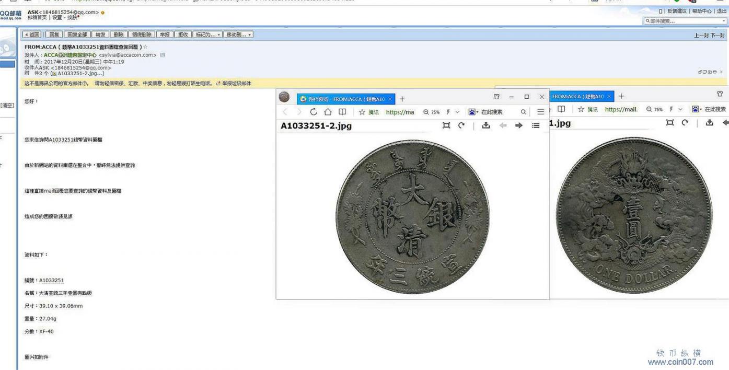The image size is (729, 370).
Task: Click the 退出 logout link
Action: point(721,11)
